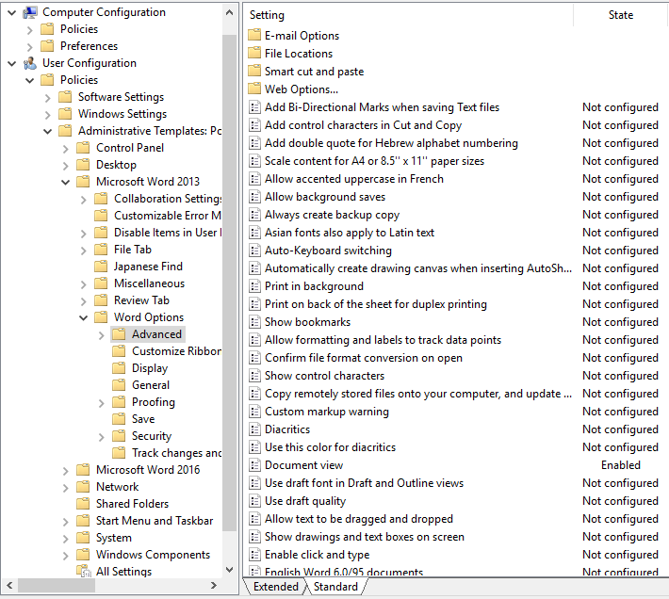The width and height of the screenshot is (669, 599).
Task: Click the All Settings folder icon
Action: tap(83, 572)
